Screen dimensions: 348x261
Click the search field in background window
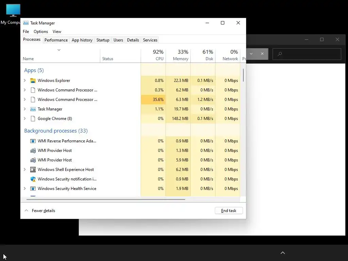307,54
